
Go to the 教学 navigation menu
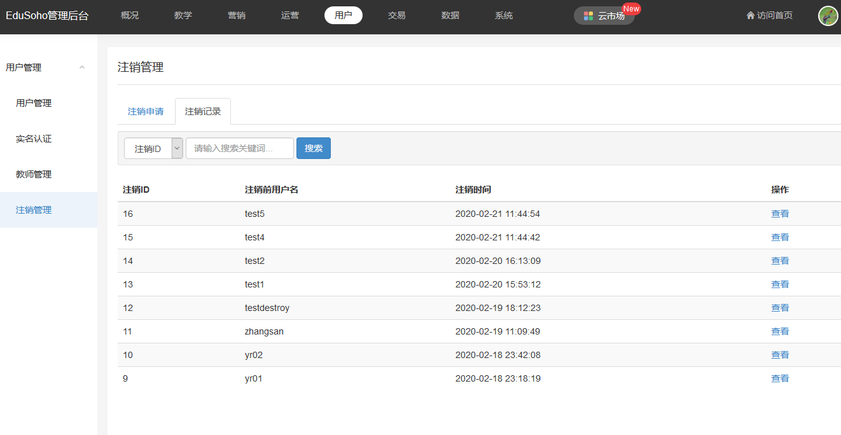coord(183,15)
